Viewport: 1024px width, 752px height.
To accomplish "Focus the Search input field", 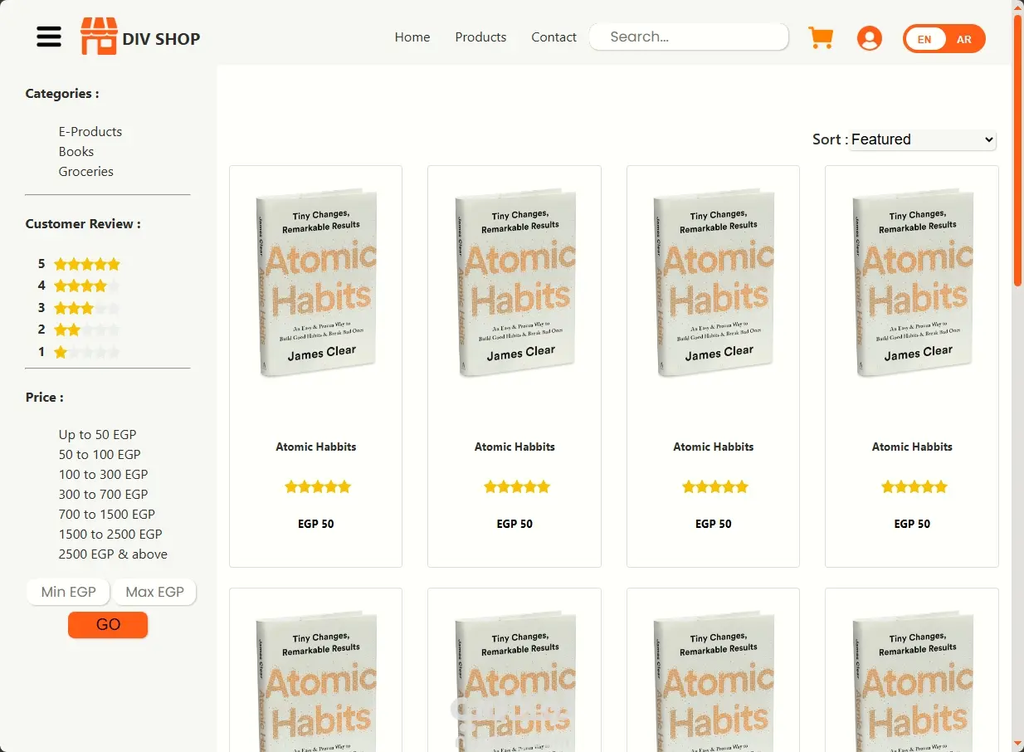I will 689,37.
